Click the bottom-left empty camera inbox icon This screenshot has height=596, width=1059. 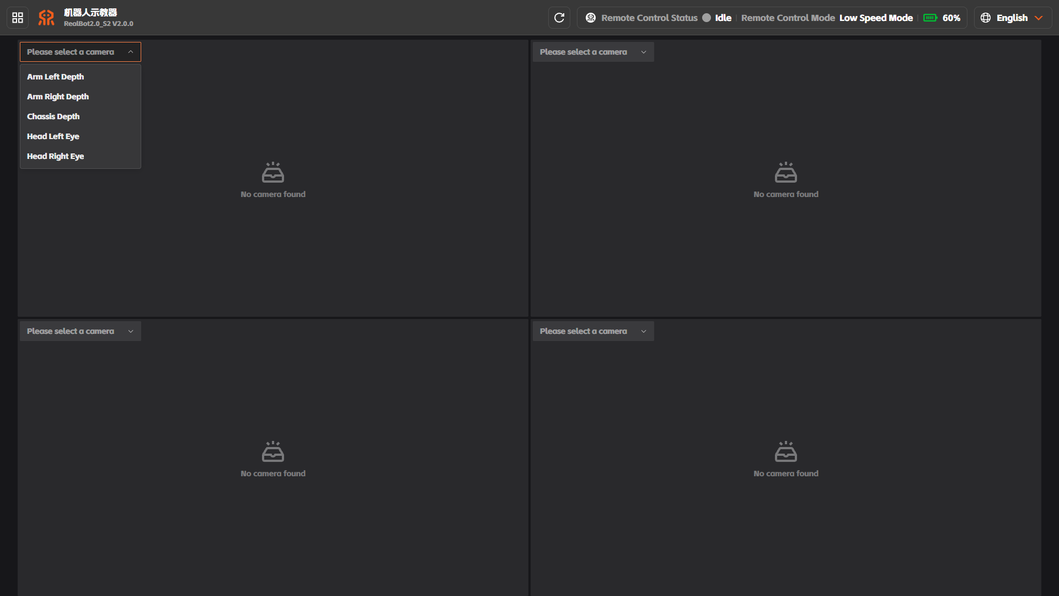click(273, 451)
